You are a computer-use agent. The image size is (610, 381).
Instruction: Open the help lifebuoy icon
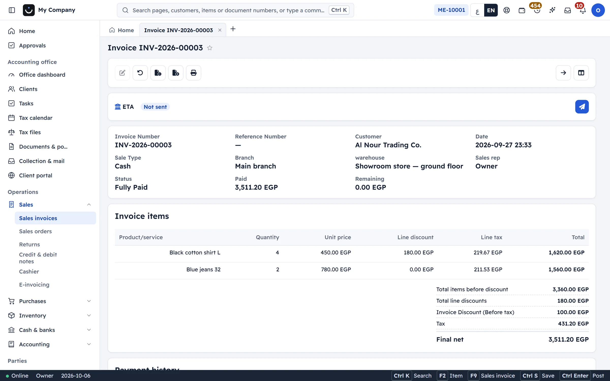[x=507, y=10]
